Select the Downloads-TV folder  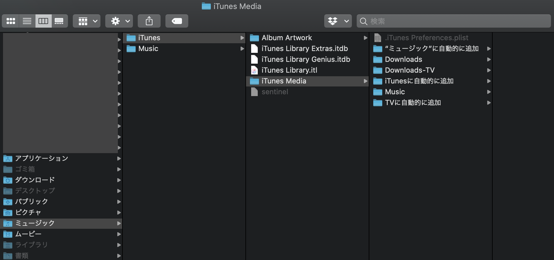point(431,70)
